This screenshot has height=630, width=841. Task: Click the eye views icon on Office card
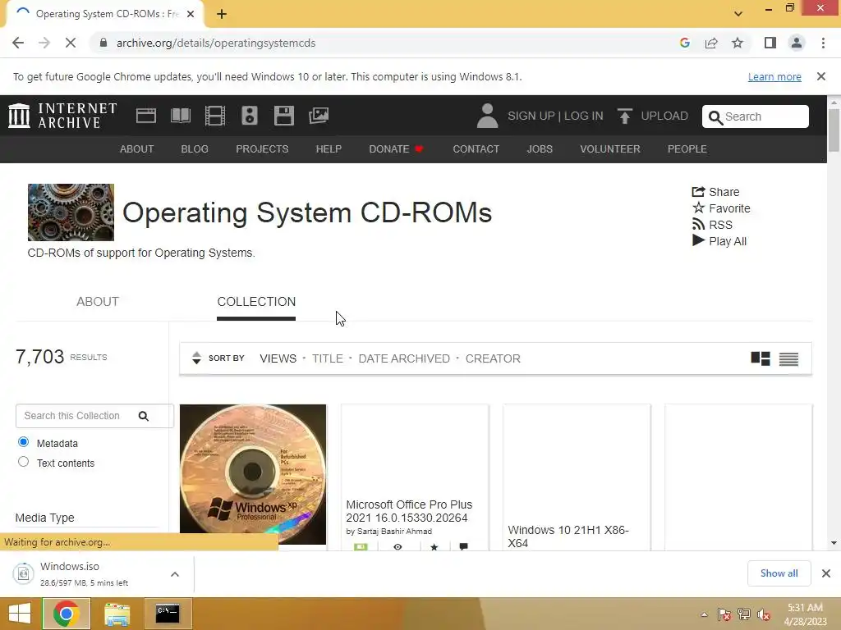pos(398,546)
